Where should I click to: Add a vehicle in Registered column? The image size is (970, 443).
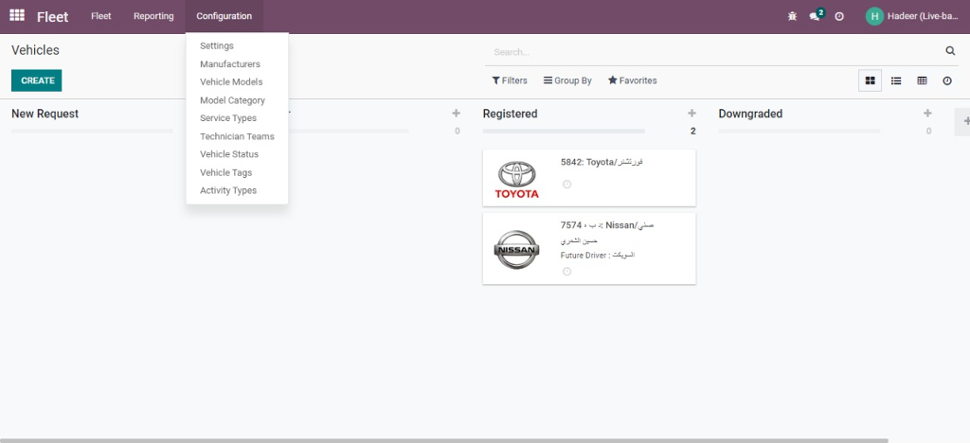click(692, 114)
